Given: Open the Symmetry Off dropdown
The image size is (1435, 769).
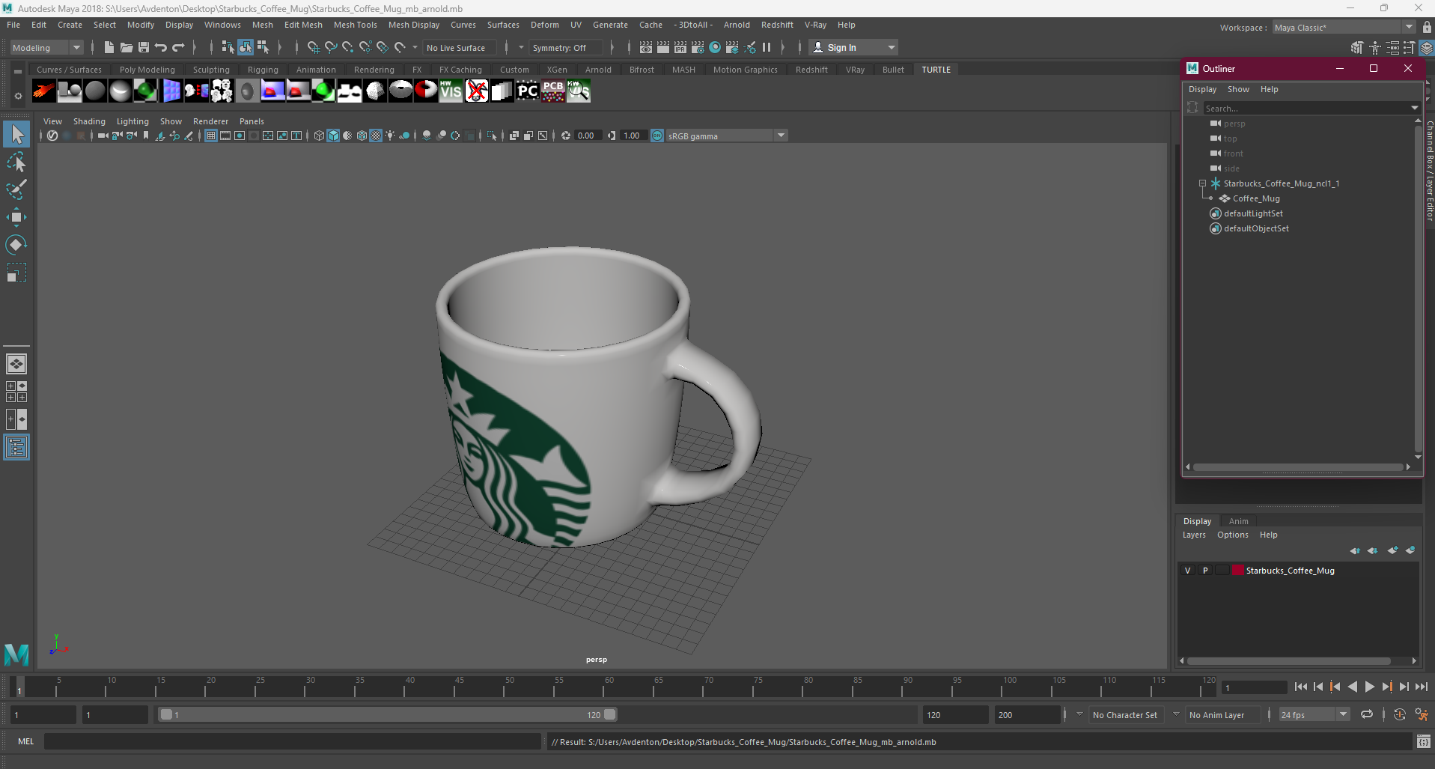Looking at the screenshot, I should [x=565, y=47].
